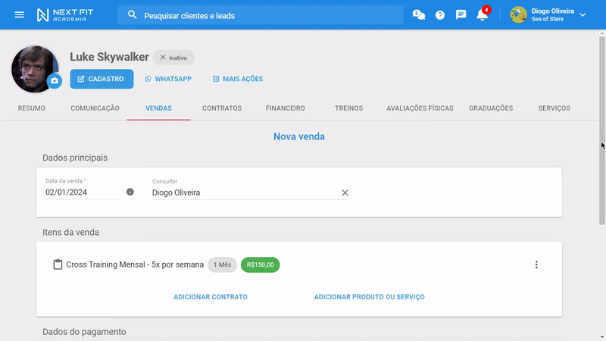
Task: Click ADICIONAR CONTRATO link
Action: (211, 297)
